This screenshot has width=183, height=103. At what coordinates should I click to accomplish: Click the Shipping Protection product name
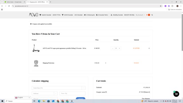point(48,63)
